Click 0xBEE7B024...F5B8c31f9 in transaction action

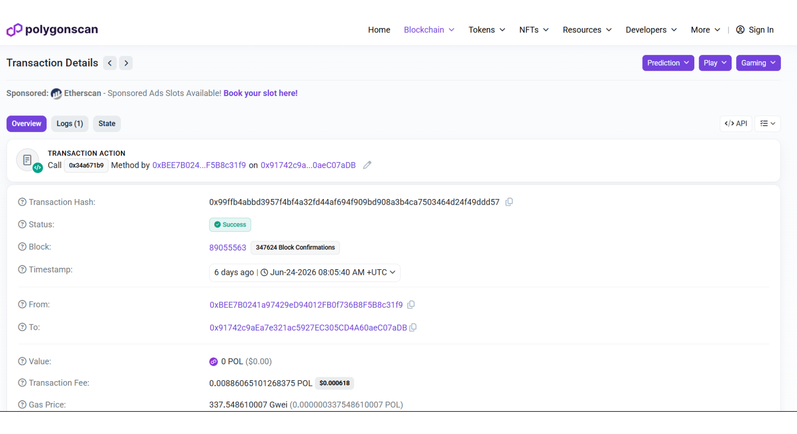point(199,165)
